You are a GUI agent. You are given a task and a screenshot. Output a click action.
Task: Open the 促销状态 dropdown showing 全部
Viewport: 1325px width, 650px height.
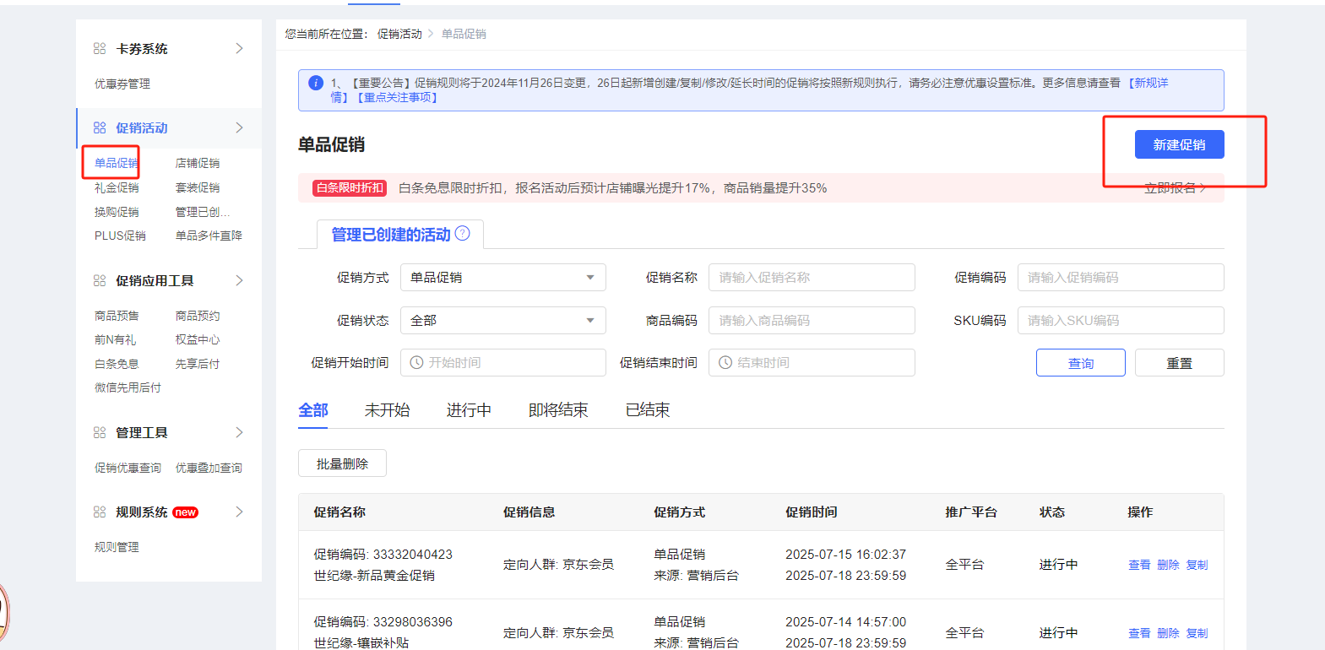[x=502, y=321]
